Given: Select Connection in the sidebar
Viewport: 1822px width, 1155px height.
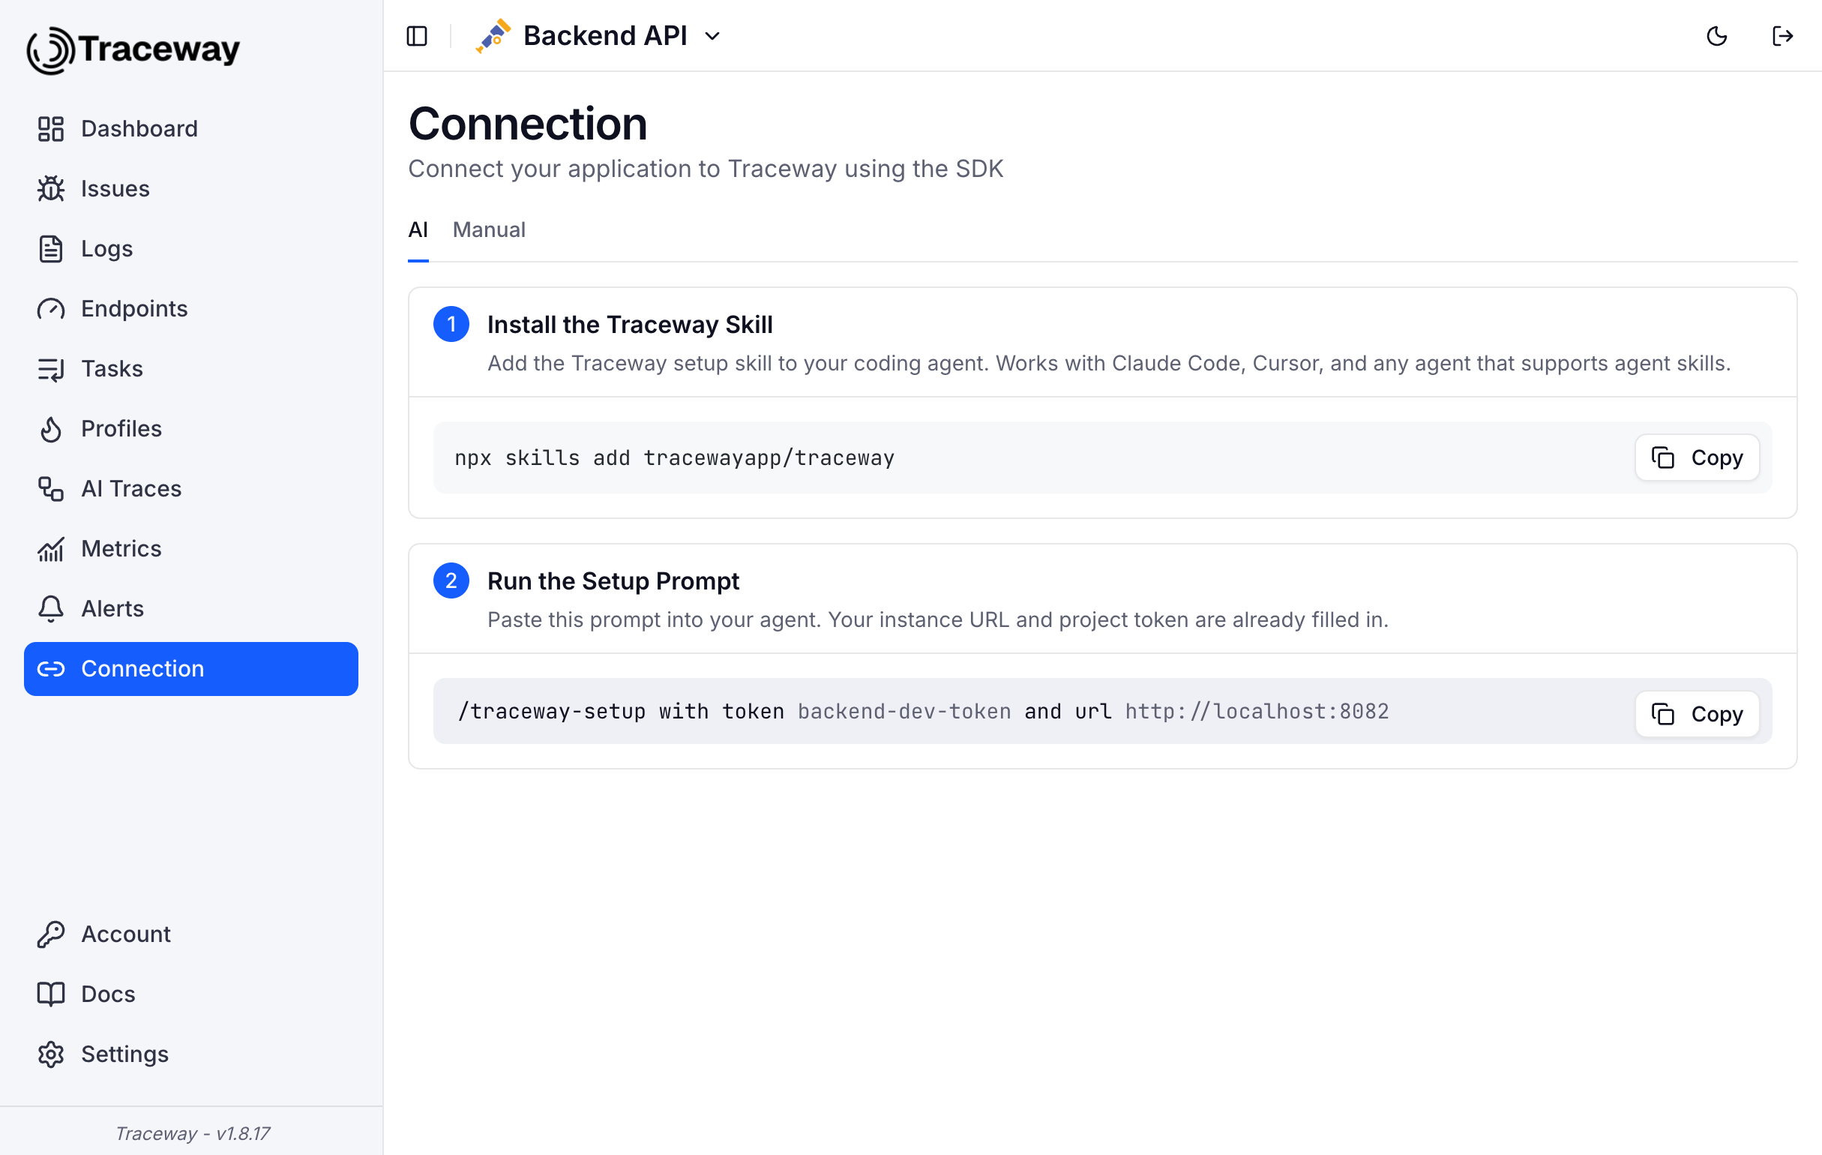Looking at the screenshot, I should [190, 669].
